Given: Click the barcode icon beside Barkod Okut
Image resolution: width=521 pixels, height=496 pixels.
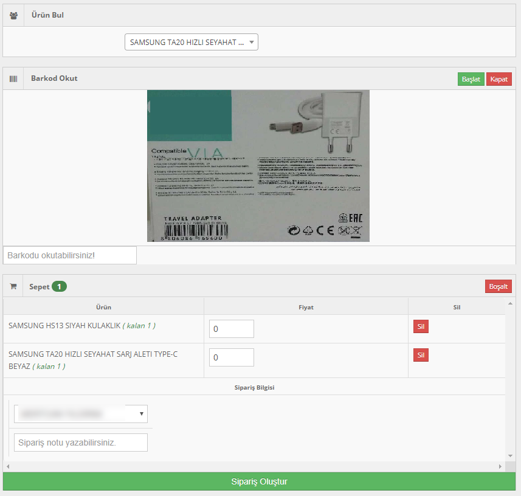Looking at the screenshot, I should pos(13,79).
